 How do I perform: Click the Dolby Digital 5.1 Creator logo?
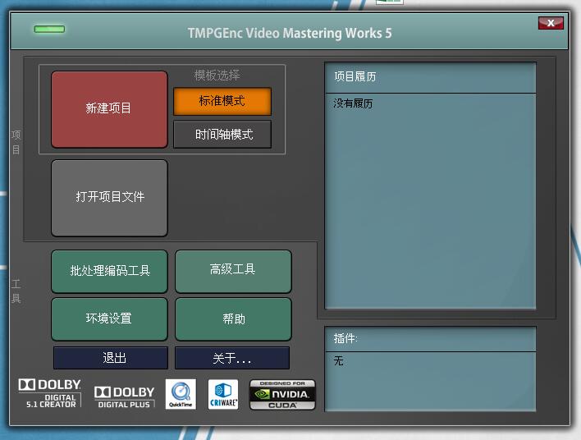(50, 394)
